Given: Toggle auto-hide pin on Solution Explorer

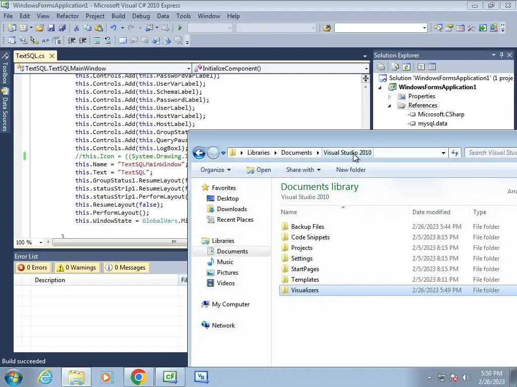Looking at the screenshot, I should click(501, 55).
